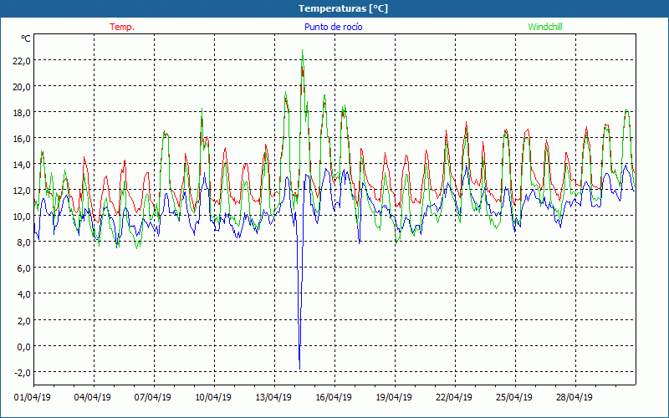Screen dimensions: 669x418
Task: Click the 22,0 y-axis value
Action: click(23, 60)
